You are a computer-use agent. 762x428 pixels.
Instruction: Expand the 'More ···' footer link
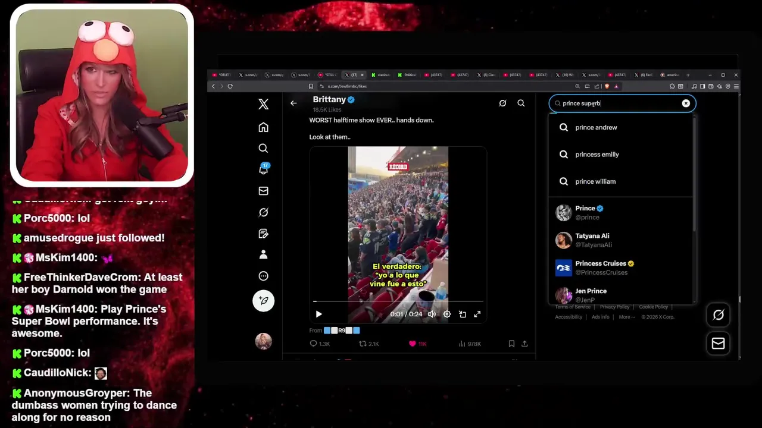(x=627, y=317)
